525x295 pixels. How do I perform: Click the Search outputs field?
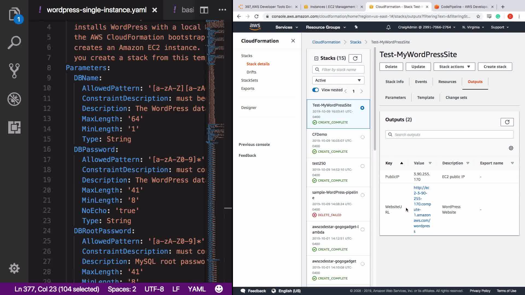pos(449,134)
